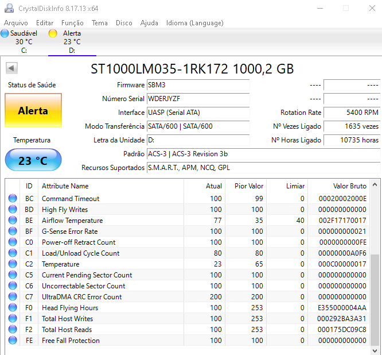Select the Current Pending Sector Count name

coord(87,275)
